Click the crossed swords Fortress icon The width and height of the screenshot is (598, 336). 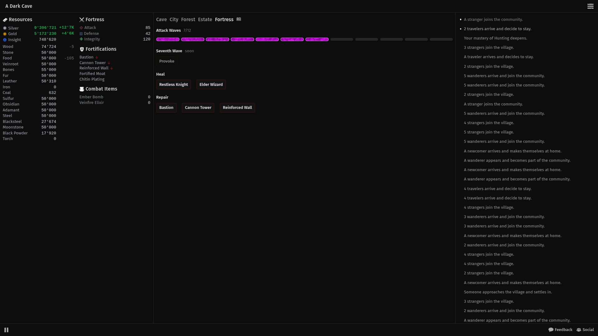tap(82, 20)
